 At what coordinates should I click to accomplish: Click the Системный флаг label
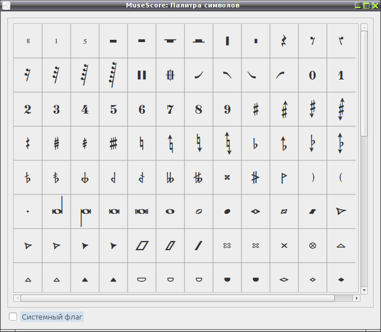point(52,317)
